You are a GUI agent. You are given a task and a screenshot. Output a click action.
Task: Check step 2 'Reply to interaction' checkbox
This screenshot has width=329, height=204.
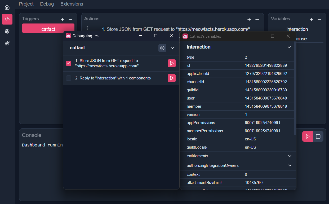[69, 78]
